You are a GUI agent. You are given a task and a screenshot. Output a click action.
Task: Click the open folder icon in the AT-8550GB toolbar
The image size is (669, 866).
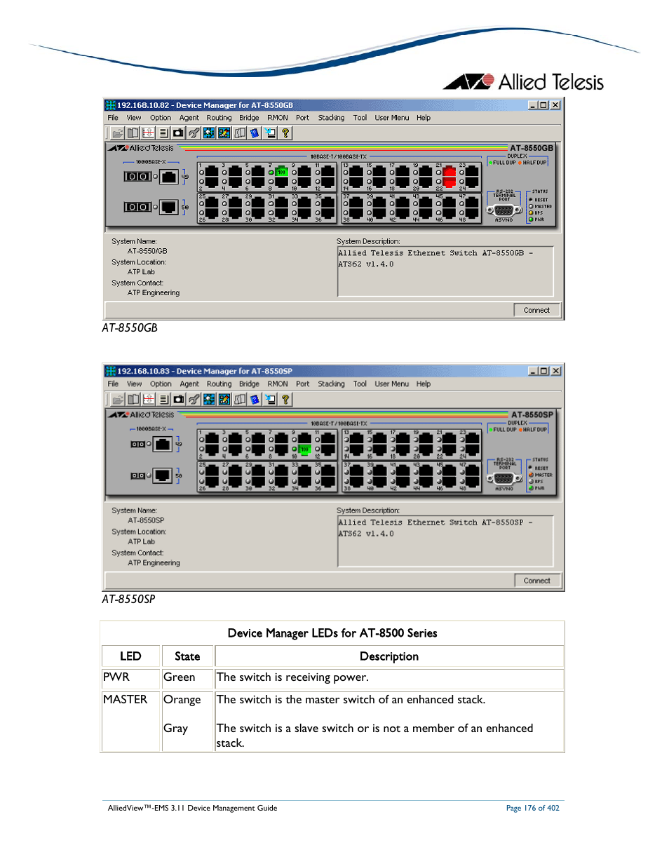[x=117, y=133]
